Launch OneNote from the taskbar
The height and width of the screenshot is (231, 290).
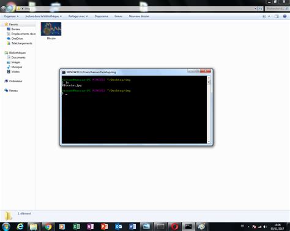(x=90, y=227)
